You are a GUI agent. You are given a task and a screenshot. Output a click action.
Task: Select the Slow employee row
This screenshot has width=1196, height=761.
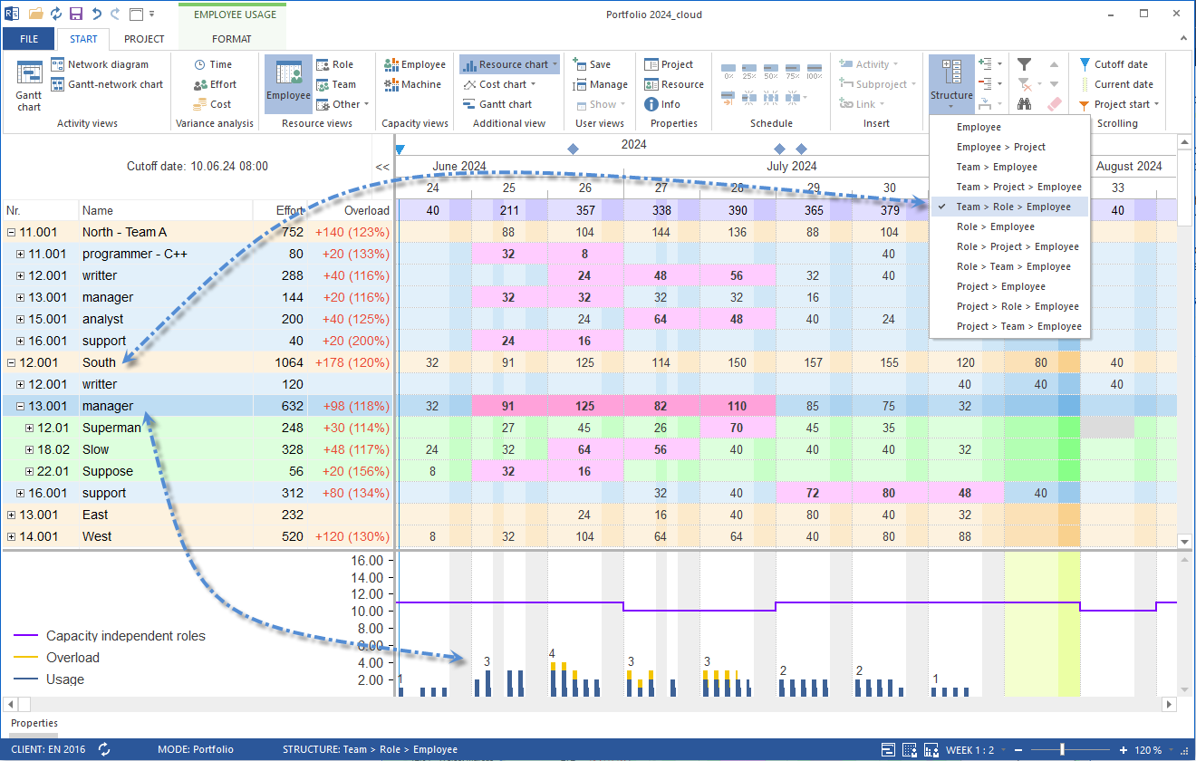point(198,449)
